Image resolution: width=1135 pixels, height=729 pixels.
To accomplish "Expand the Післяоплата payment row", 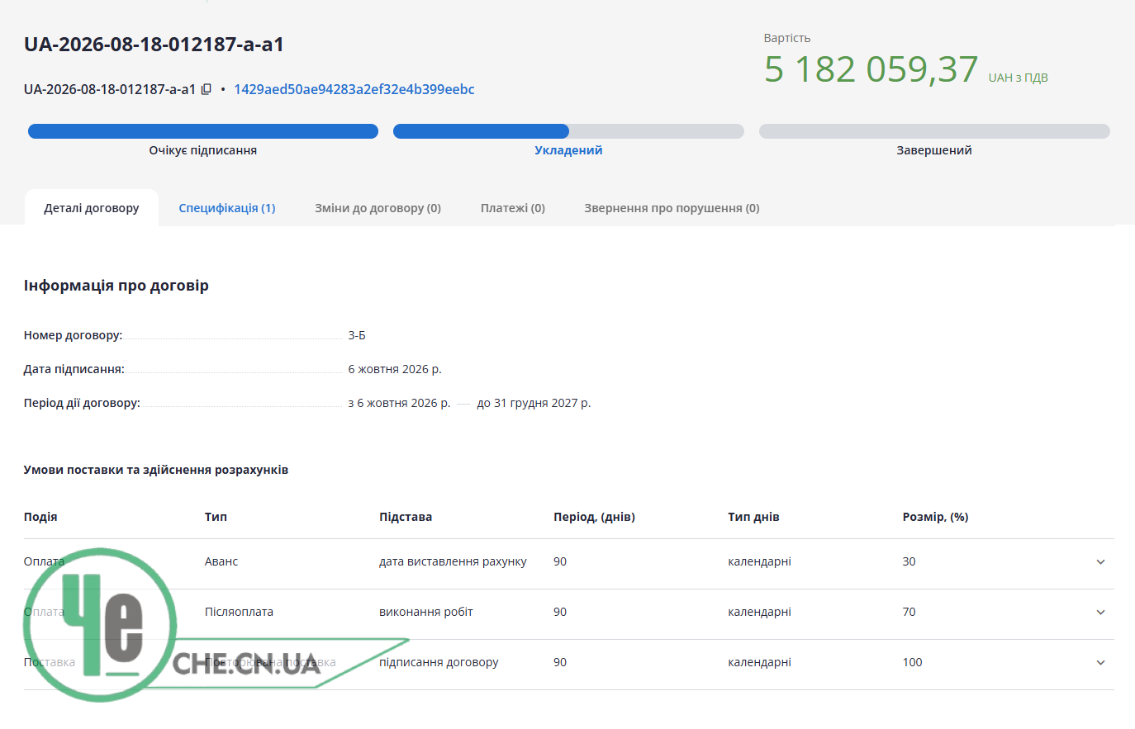I will point(1100,613).
